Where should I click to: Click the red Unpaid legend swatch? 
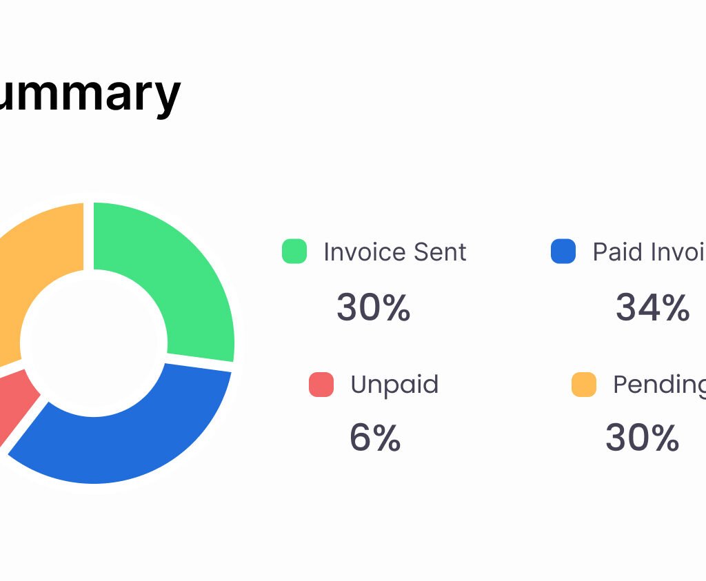click(321, 385)
